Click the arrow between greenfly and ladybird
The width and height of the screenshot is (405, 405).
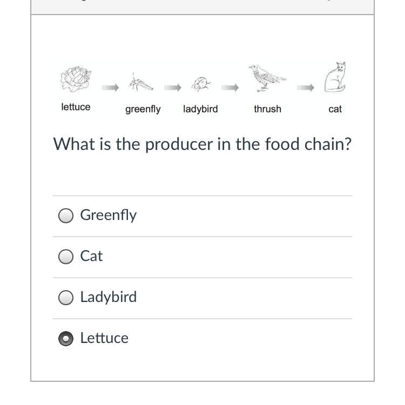pos(172,87)
